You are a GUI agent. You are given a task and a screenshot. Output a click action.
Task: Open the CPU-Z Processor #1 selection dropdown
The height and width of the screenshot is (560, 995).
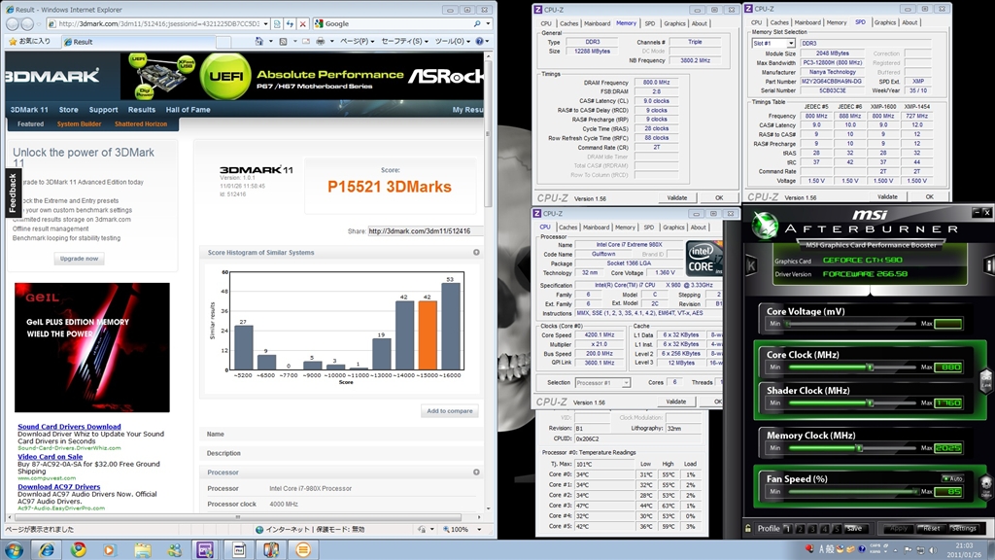pyautogui.click(x=626, y=383)
